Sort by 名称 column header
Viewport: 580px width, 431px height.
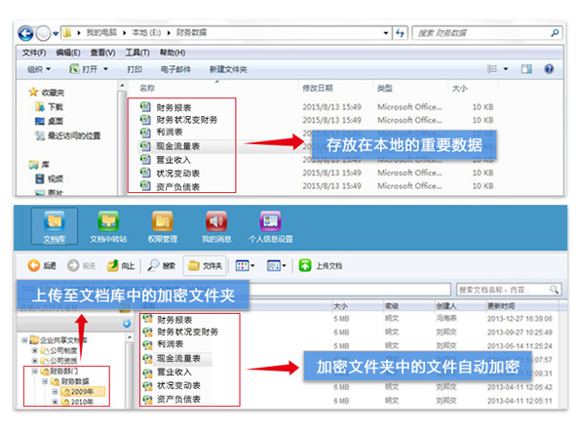click(147, 88)
